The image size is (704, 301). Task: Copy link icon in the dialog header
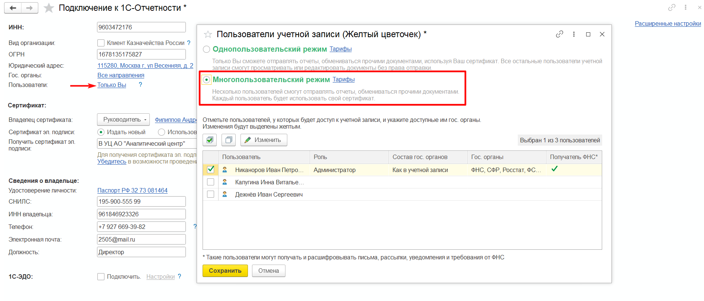[x=559, y=34]
